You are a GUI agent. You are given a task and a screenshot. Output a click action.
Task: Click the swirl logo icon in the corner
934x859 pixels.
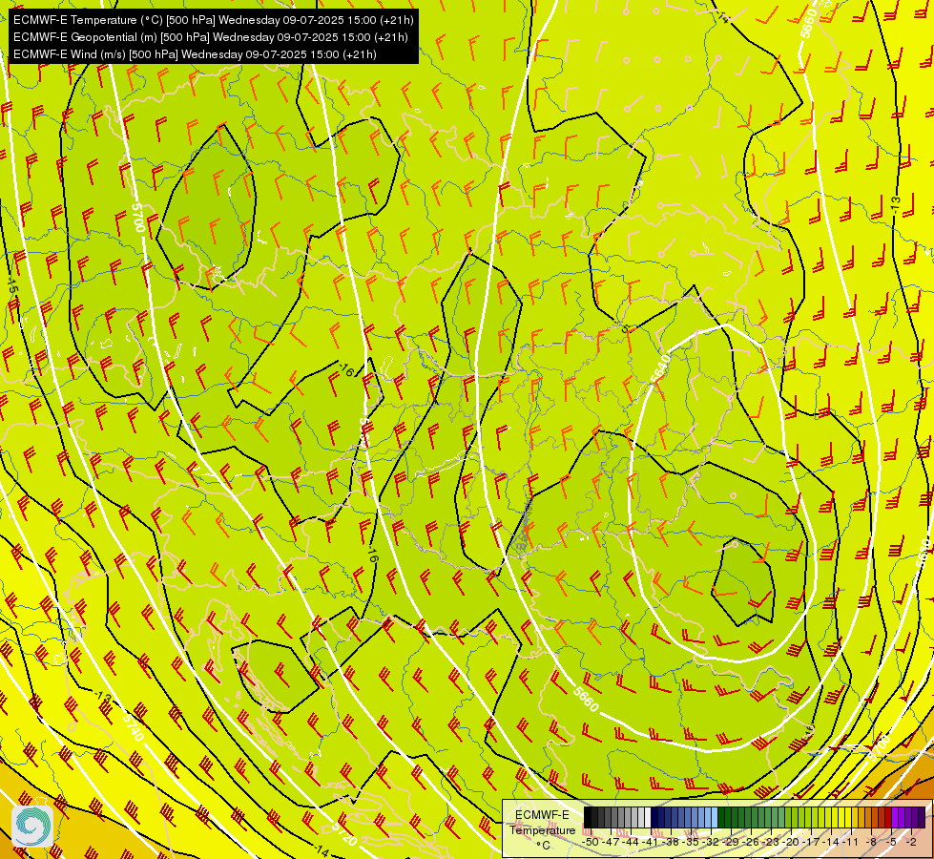32,827
